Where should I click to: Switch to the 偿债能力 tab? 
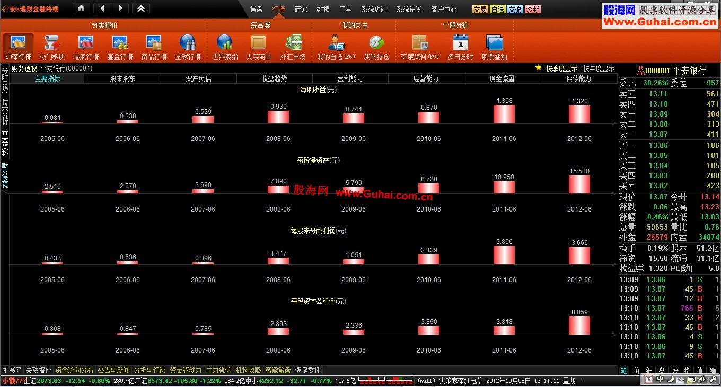(x=578, y=78)
